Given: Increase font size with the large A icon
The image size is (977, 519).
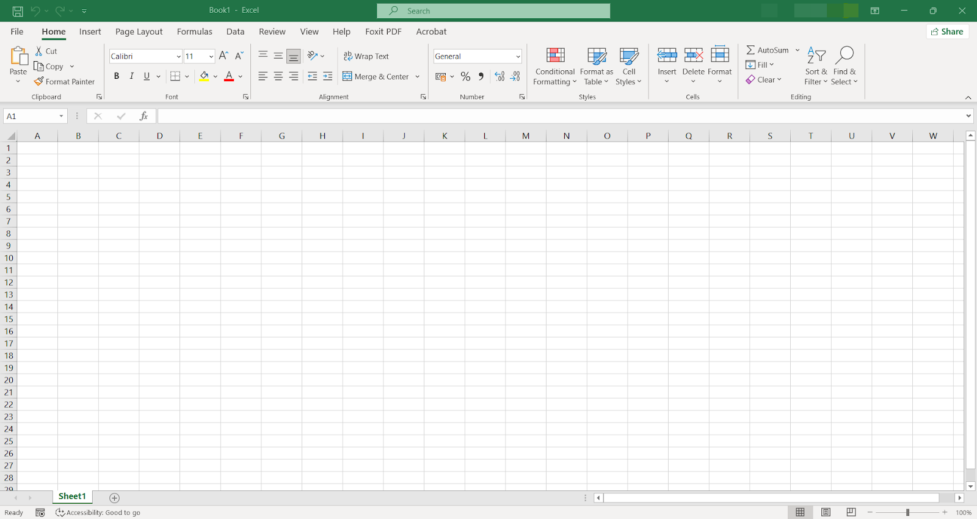Looking at the screenshot, I should click(x=223, y=56).
